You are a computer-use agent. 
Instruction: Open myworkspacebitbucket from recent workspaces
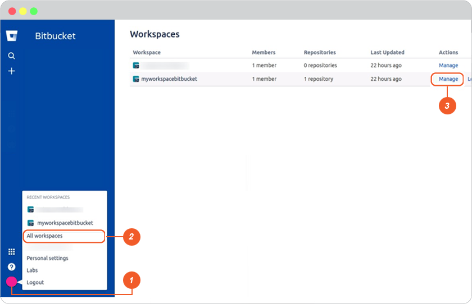pos(65,223)
